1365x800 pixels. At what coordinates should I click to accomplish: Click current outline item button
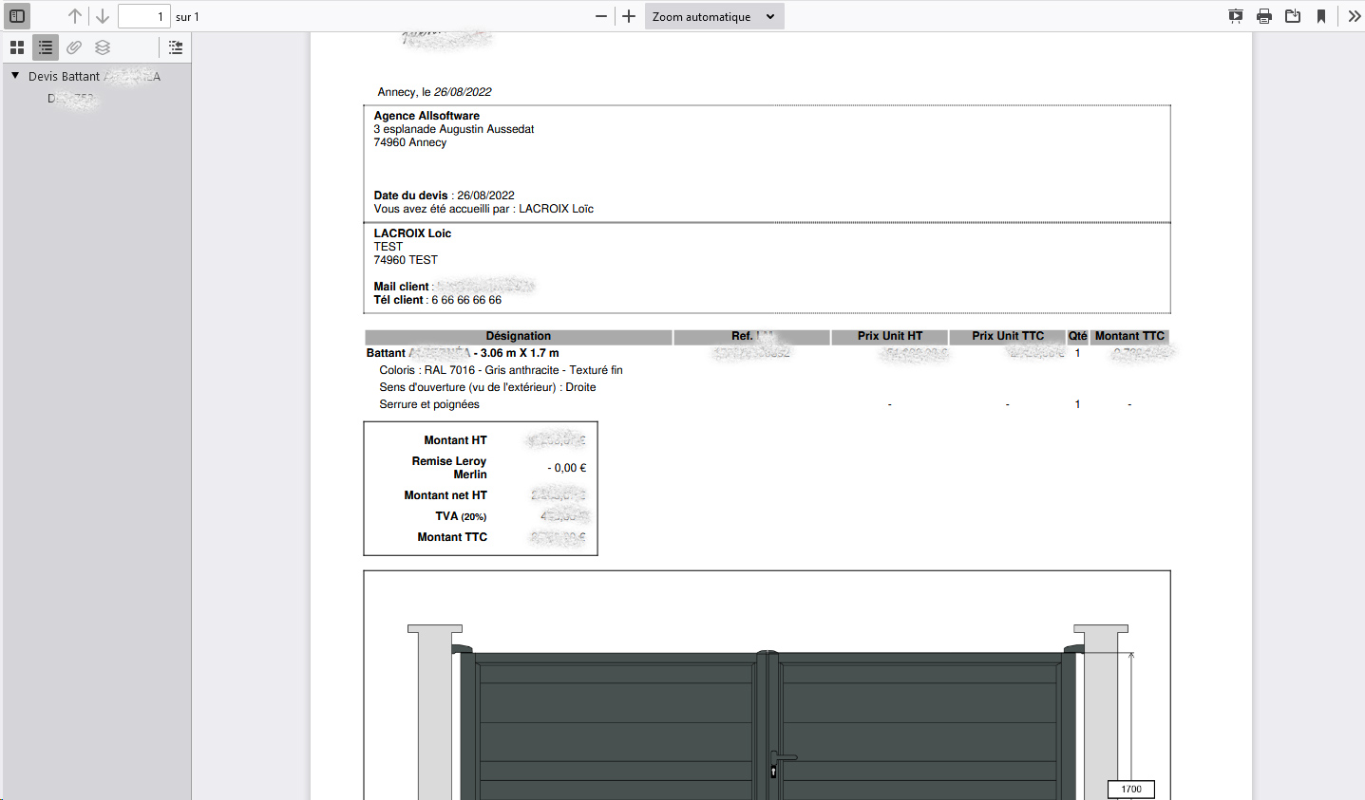click(176, 47)
